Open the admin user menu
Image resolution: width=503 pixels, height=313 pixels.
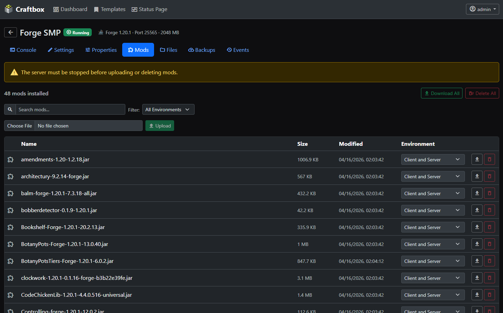click(482, 9)
